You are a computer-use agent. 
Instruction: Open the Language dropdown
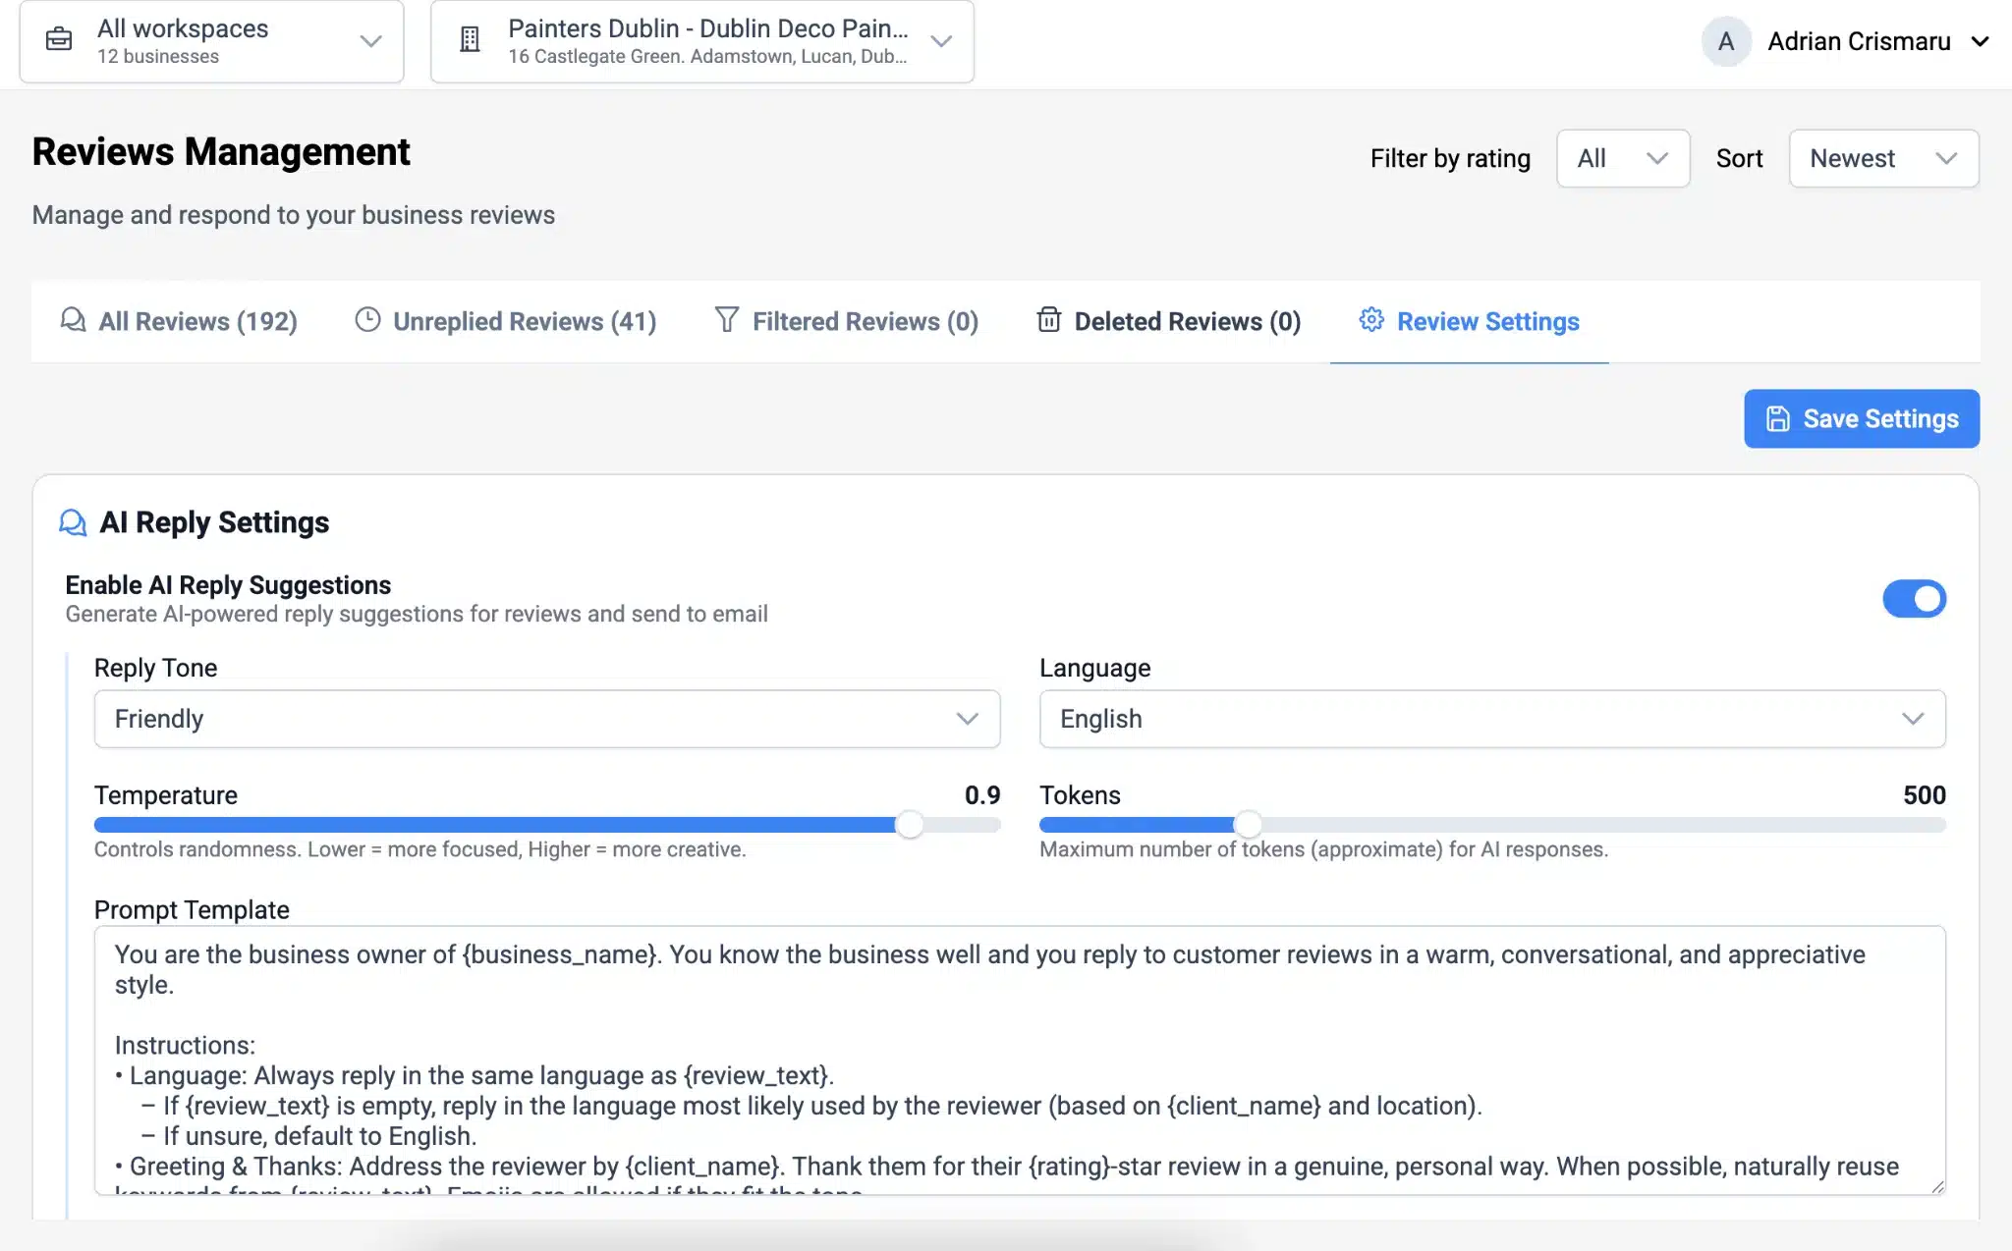pyautogui.click(x=1491, y=719)
